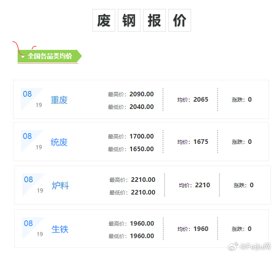The height and width of the screenshot is (254, 274).
Task: Click the 报 title tile
Action: [154, 20]
